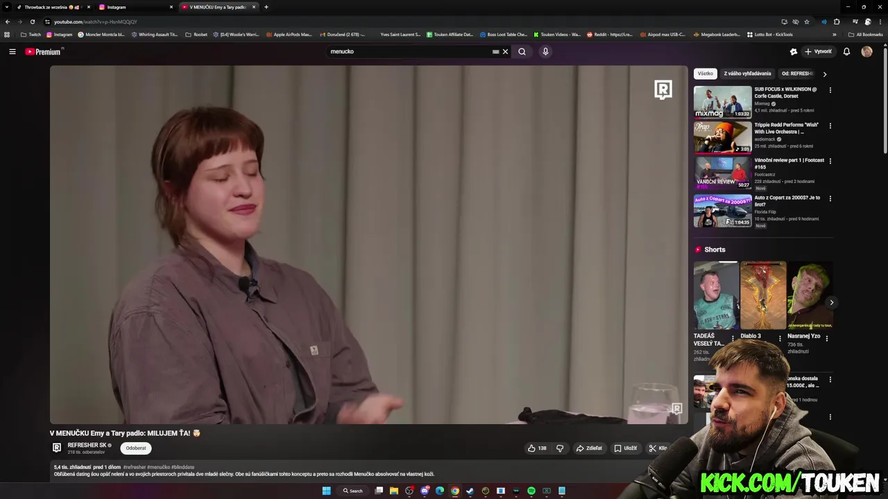Open Auto z Copart za 2000$ thumbnail

pyautogui.click(x=722, y=211)
